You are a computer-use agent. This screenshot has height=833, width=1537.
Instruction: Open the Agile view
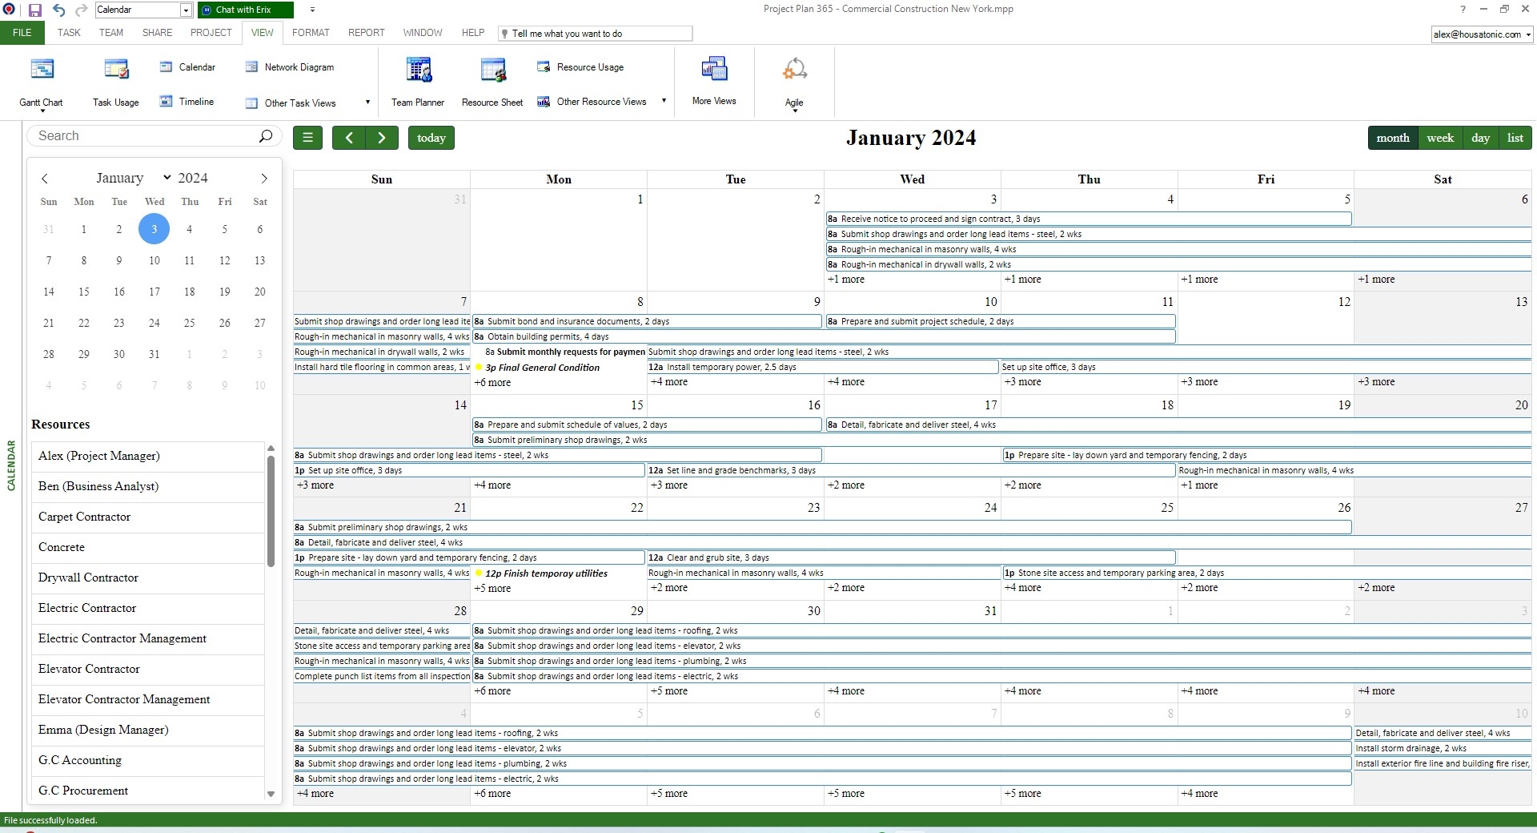[793, 80]
